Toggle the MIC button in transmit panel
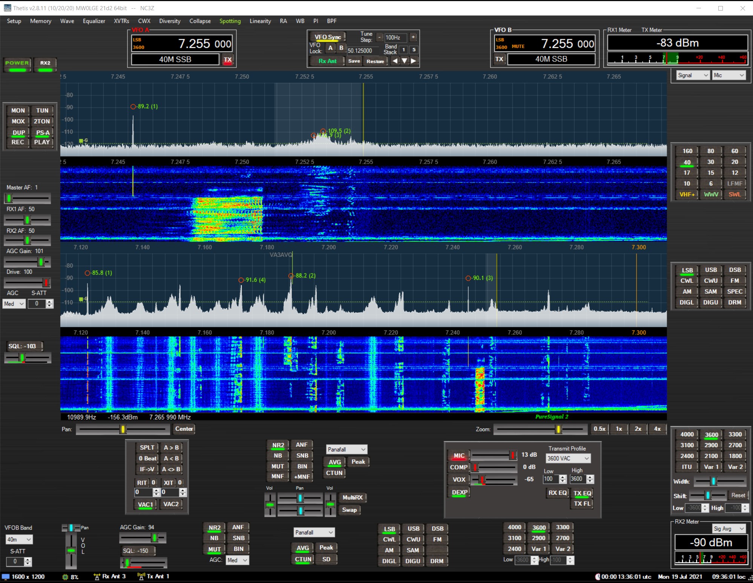This screenshot has width=753, height=583. (x=459, y=456)
